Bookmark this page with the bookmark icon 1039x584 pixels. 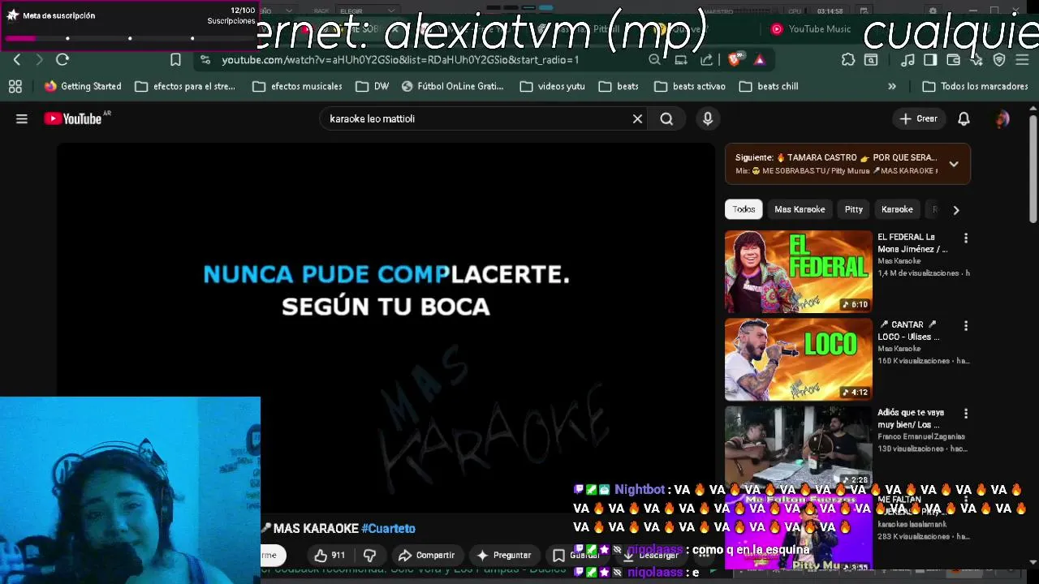[x=175, y=60]
